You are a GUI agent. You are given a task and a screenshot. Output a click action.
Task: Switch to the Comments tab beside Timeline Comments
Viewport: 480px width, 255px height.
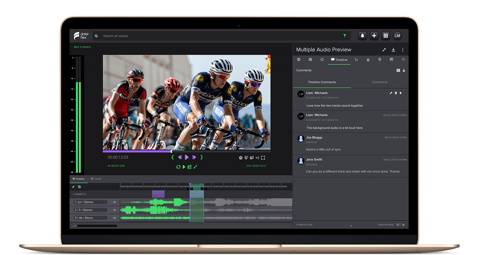380,82
